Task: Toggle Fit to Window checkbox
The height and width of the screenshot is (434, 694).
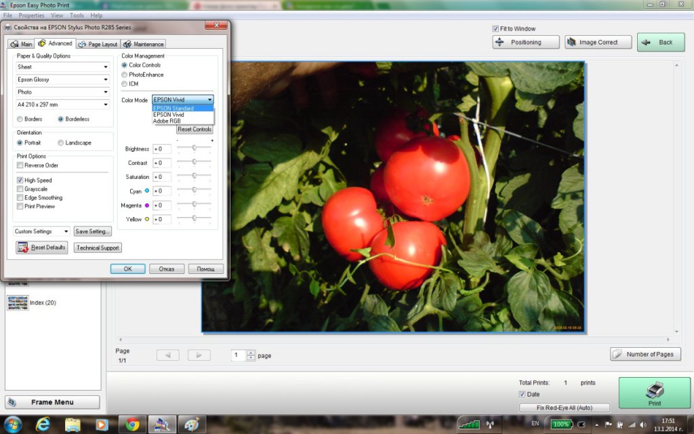Action: (495, 28)
